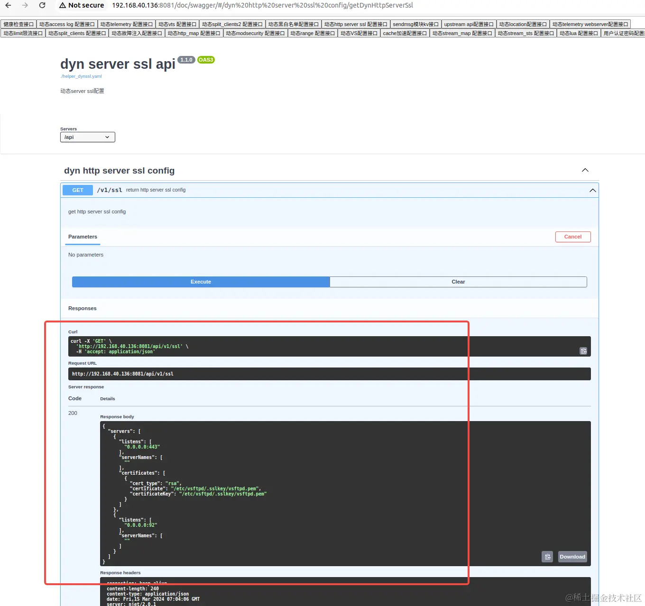Image resolution: width=645 pixels, height=606 pixels.
Task: Click the Not secure warning indicator
Action: coord(82,5)
